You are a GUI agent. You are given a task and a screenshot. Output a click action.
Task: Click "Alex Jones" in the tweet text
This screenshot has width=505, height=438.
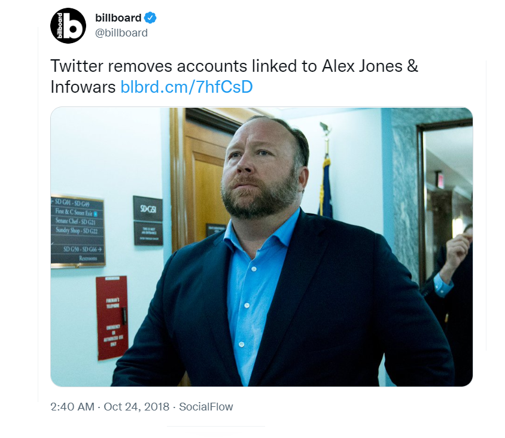tap(362, 66)
